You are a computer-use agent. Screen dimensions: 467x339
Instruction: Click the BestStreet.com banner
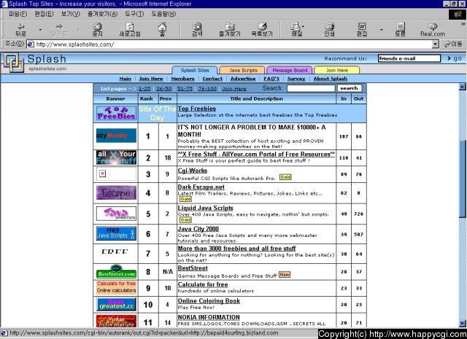(x=116, y=271)
